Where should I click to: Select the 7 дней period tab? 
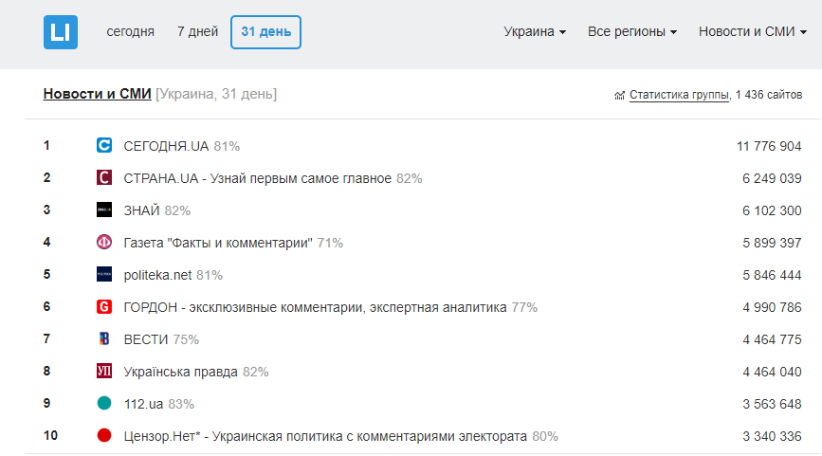(x=197, y=31)
